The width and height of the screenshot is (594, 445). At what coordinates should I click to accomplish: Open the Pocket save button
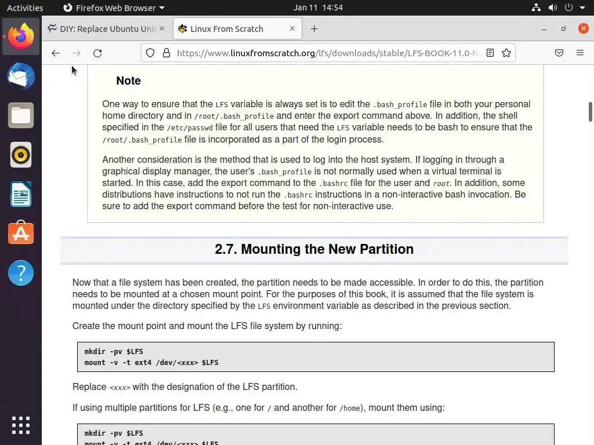(559, 53)
